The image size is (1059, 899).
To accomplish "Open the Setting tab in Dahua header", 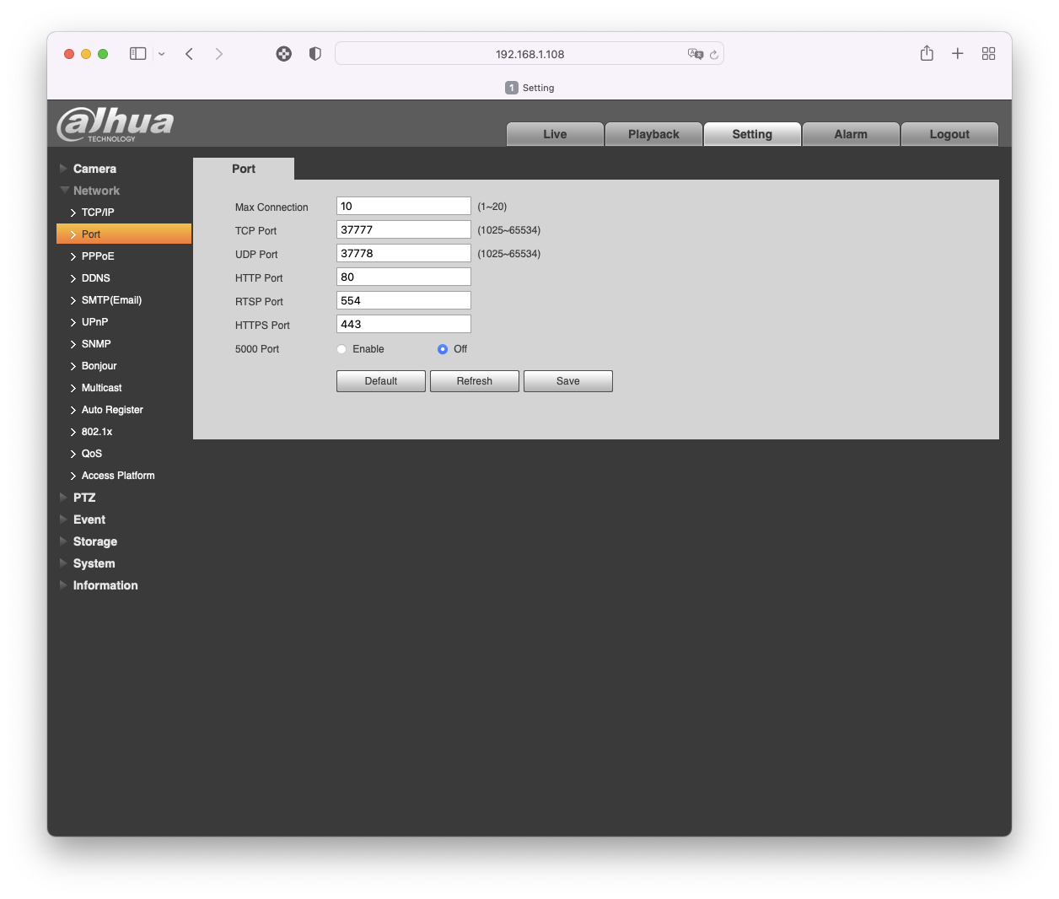I will pos(752,134).
